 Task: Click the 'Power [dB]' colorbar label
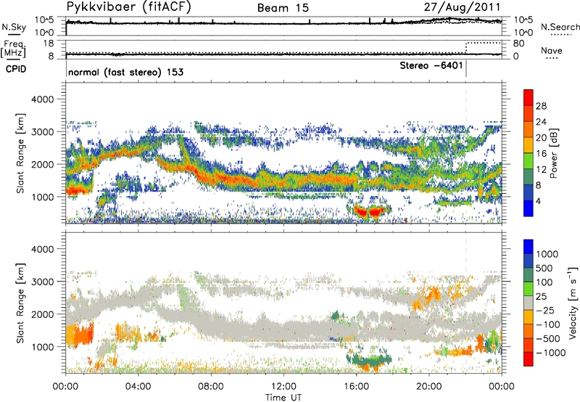coord(553,154)
